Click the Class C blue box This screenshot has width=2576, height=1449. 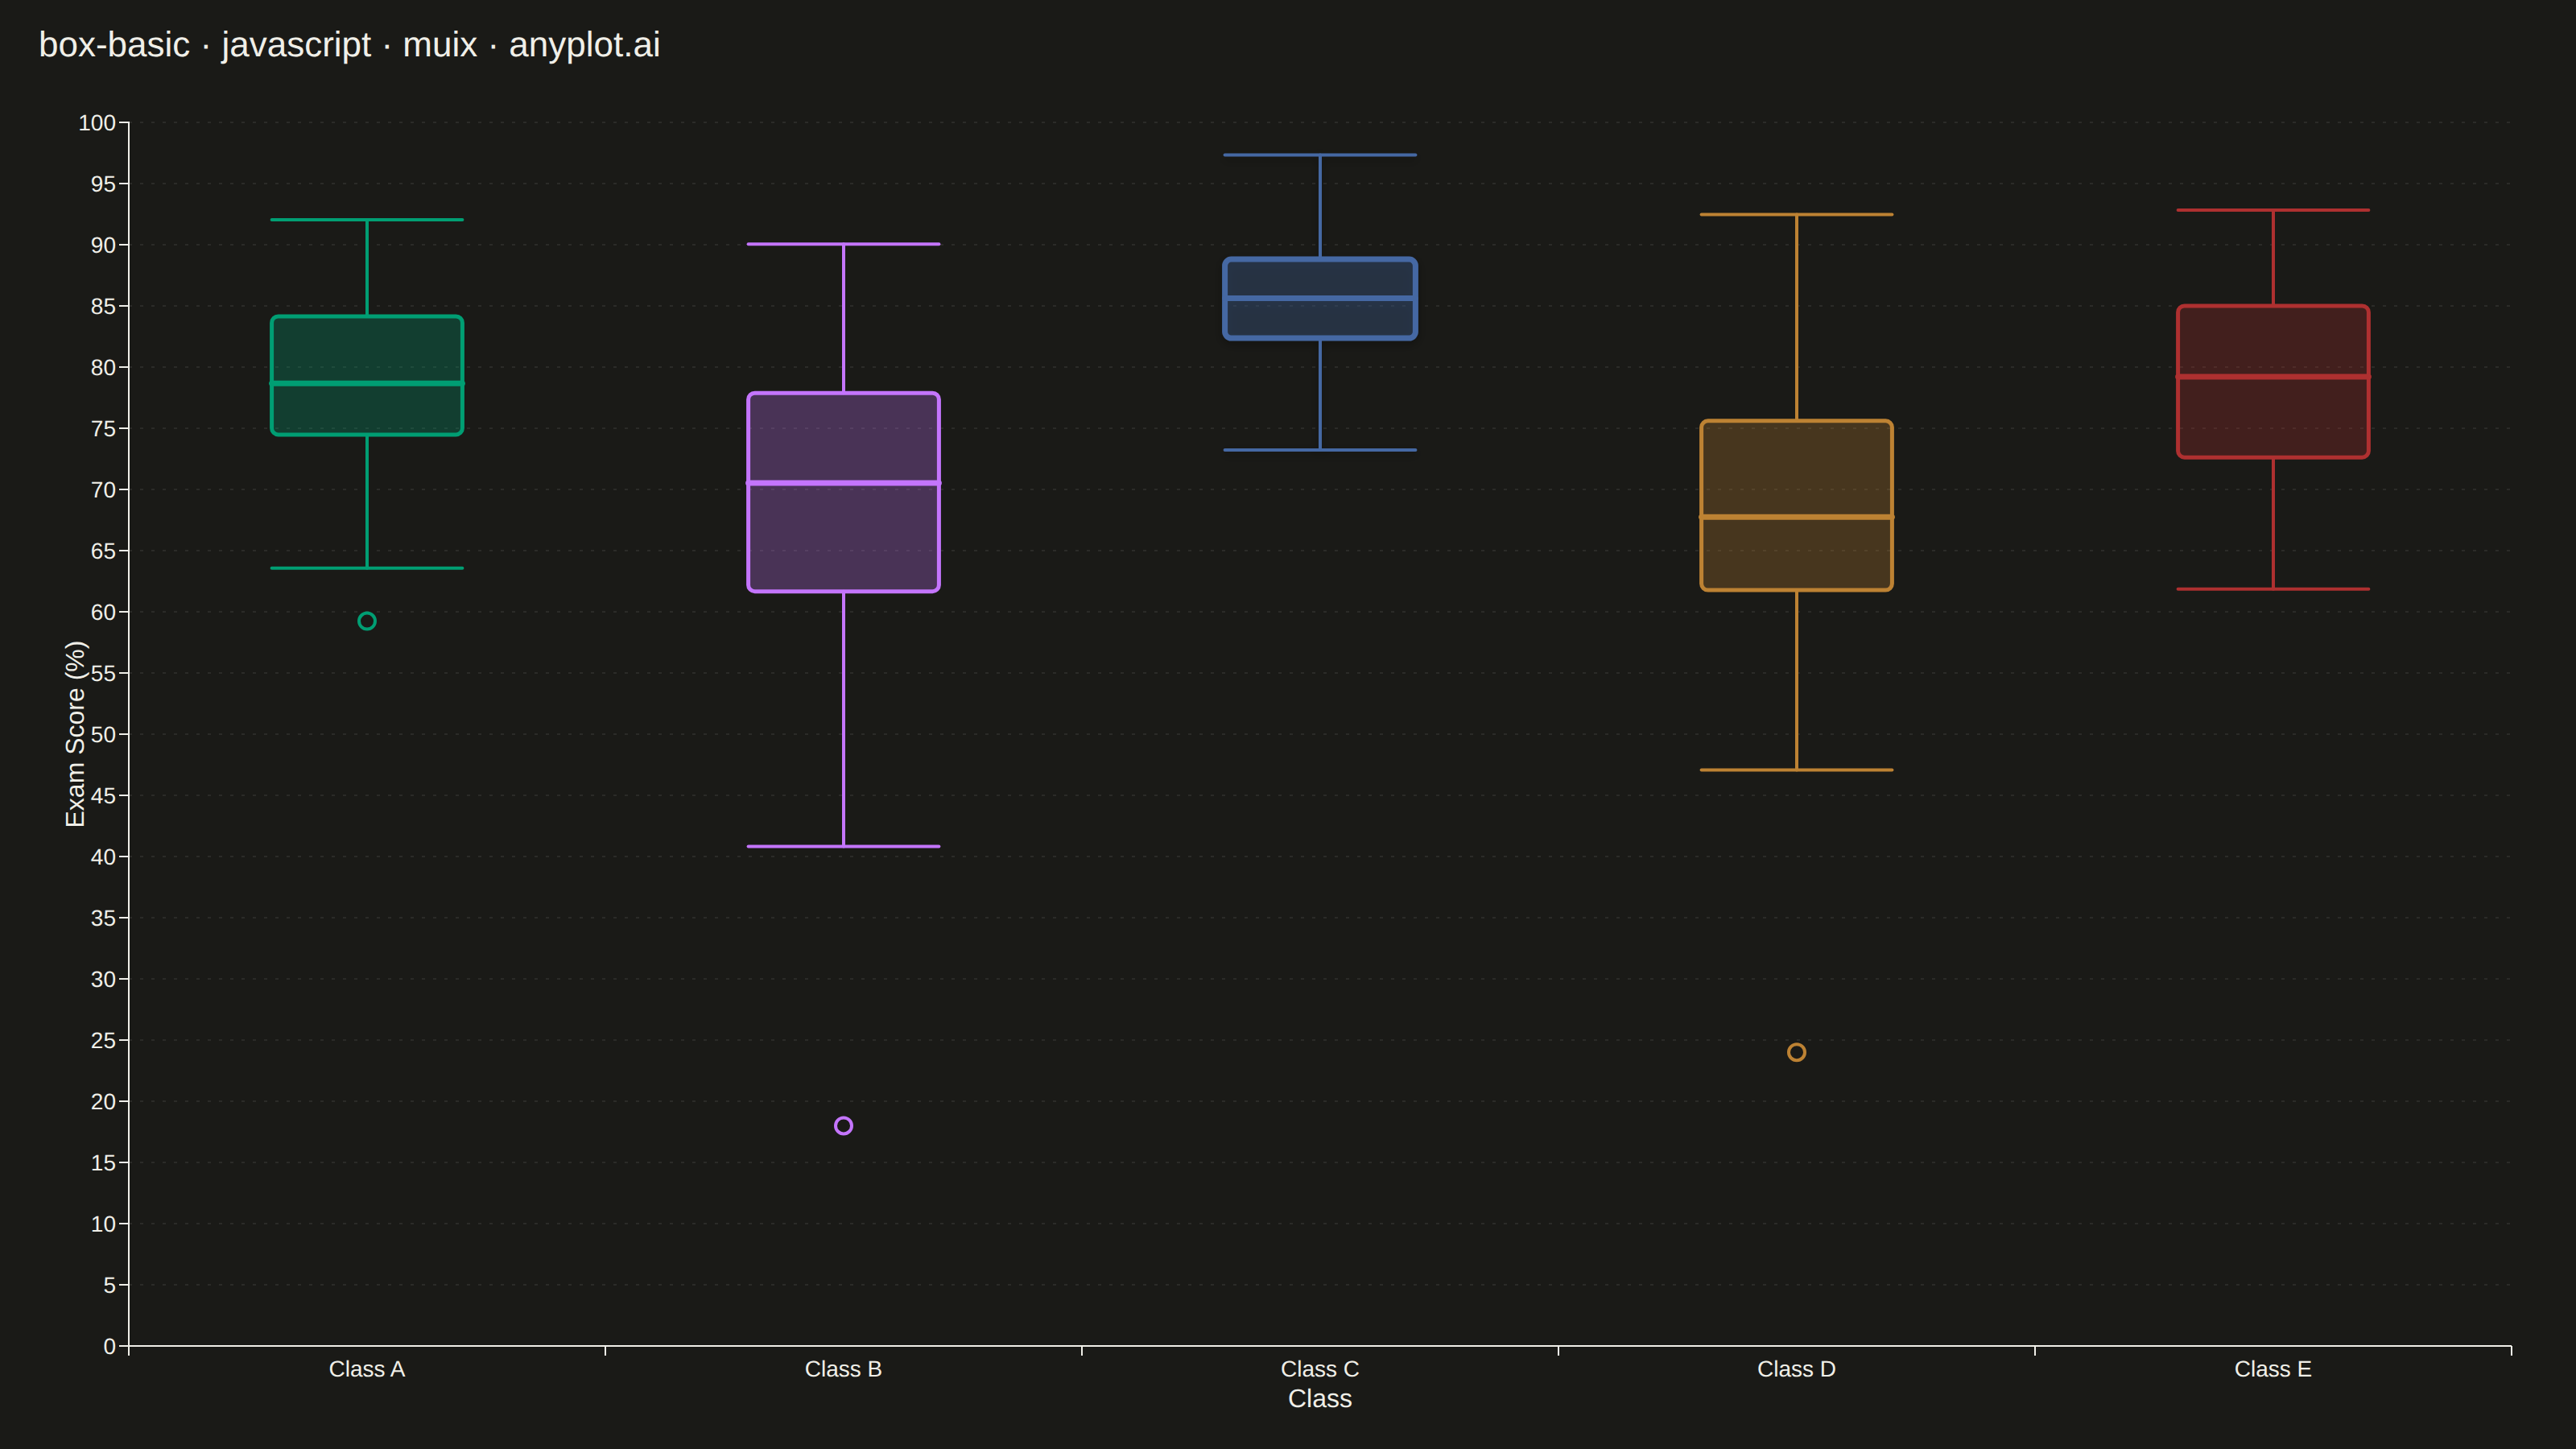[1320, 299]
